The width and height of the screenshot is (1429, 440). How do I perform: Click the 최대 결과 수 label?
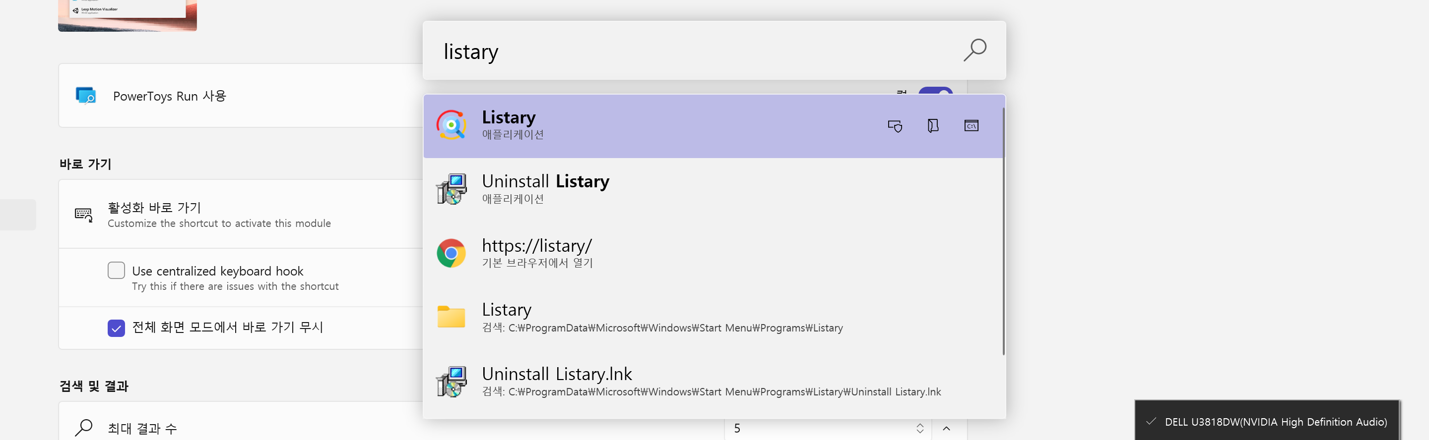click(142, 428)
